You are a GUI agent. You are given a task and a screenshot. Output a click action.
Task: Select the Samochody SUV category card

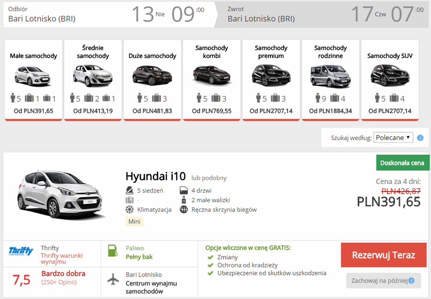pyautogui.click(x=390, y=80)
